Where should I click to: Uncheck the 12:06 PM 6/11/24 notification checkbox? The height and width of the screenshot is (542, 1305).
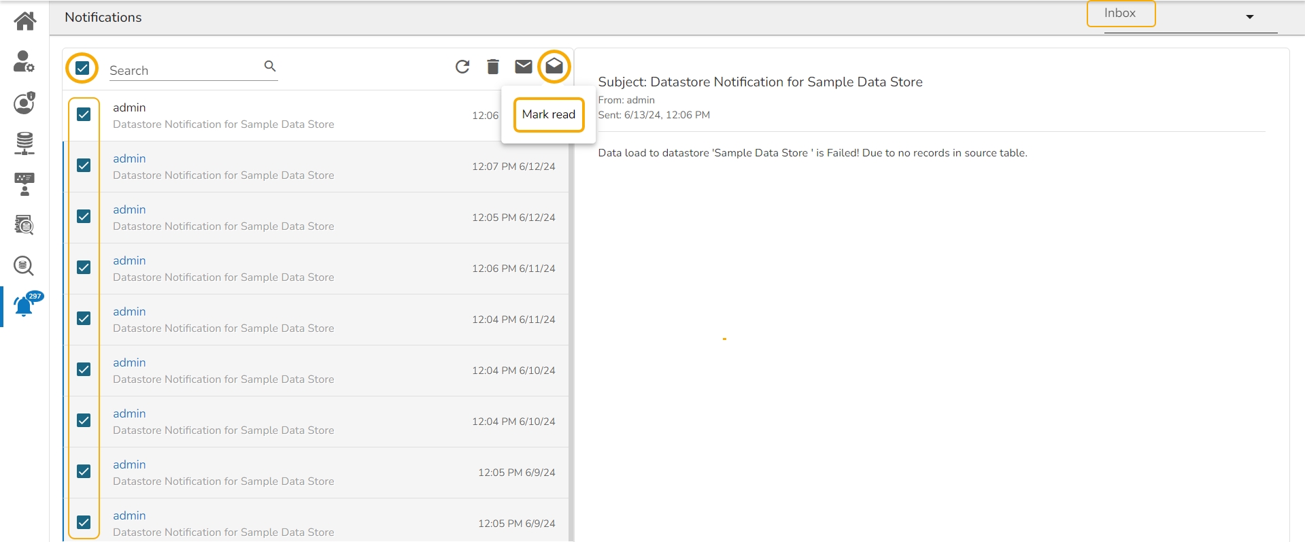[x=84, y=267]
